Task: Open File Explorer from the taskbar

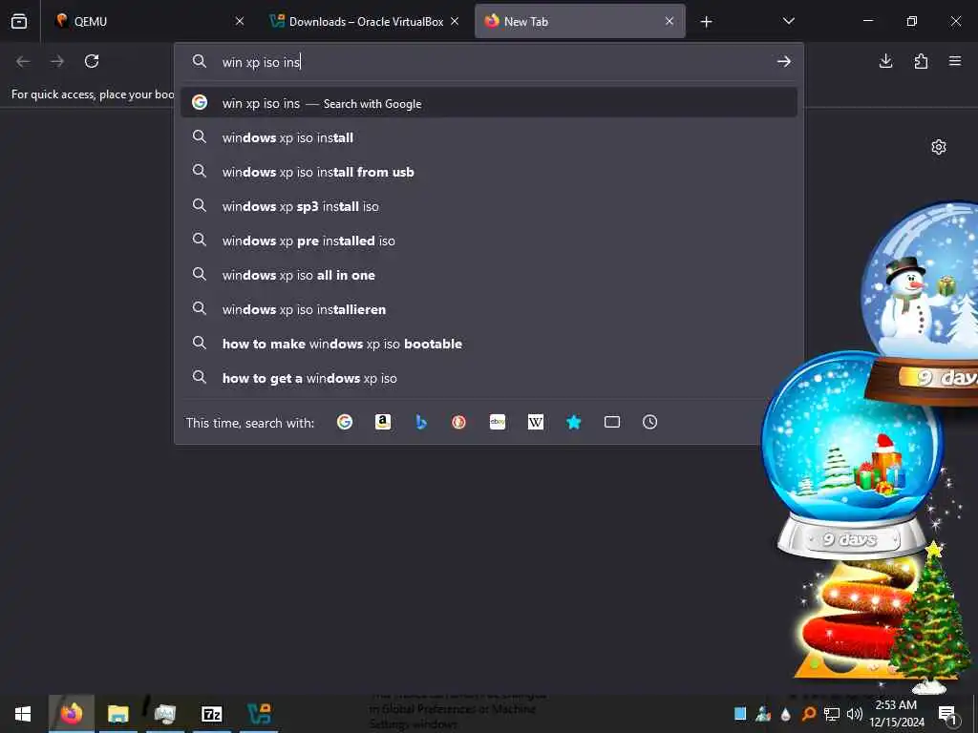Action: pos(117,714)
